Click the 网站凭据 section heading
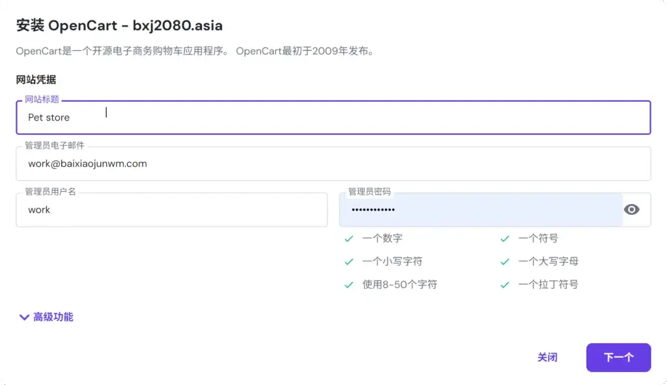The height and width of the screenshot is (385, 667). coord(36,80)
